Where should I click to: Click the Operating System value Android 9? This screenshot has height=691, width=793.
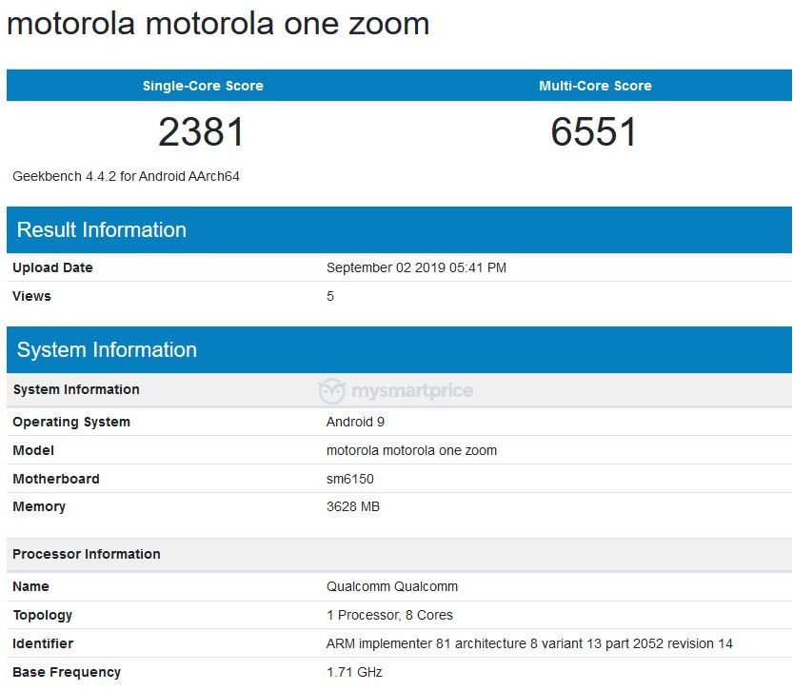coord(355,422)
